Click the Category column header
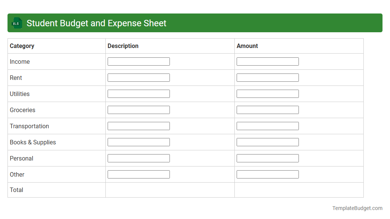This screenshot has width=390, height=219. click(x=22, y=46)
